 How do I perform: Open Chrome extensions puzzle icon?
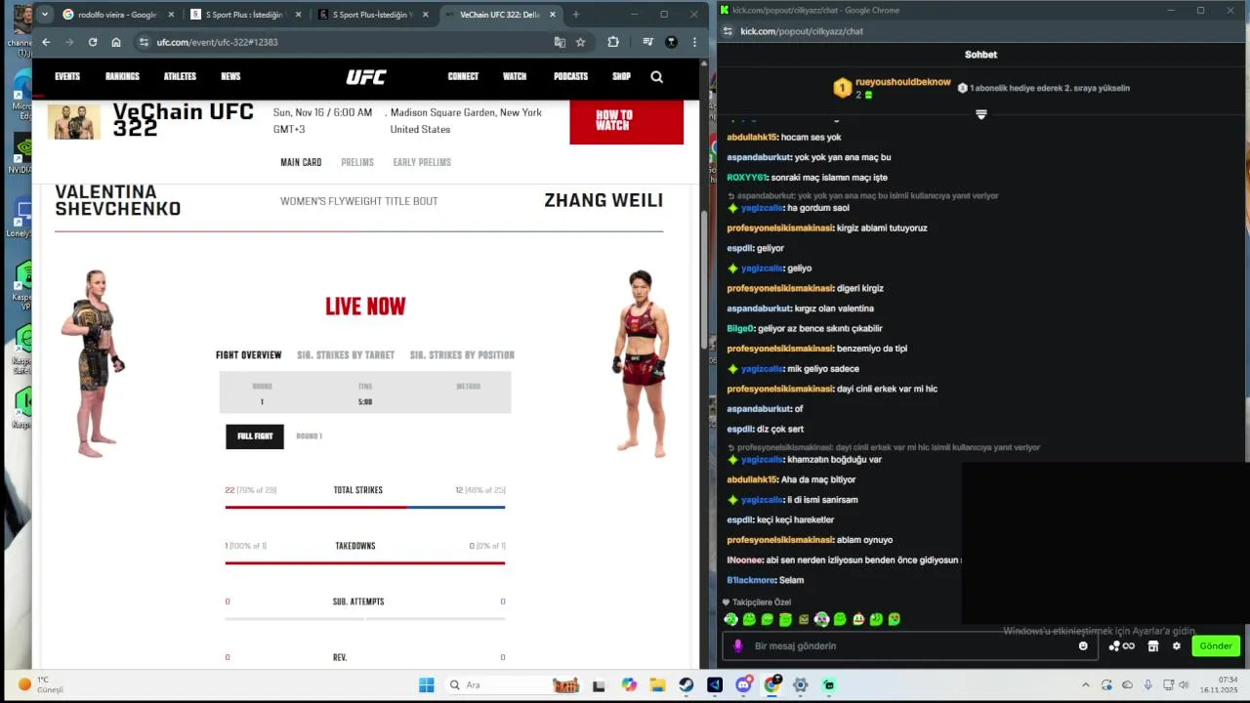(613, 42)
